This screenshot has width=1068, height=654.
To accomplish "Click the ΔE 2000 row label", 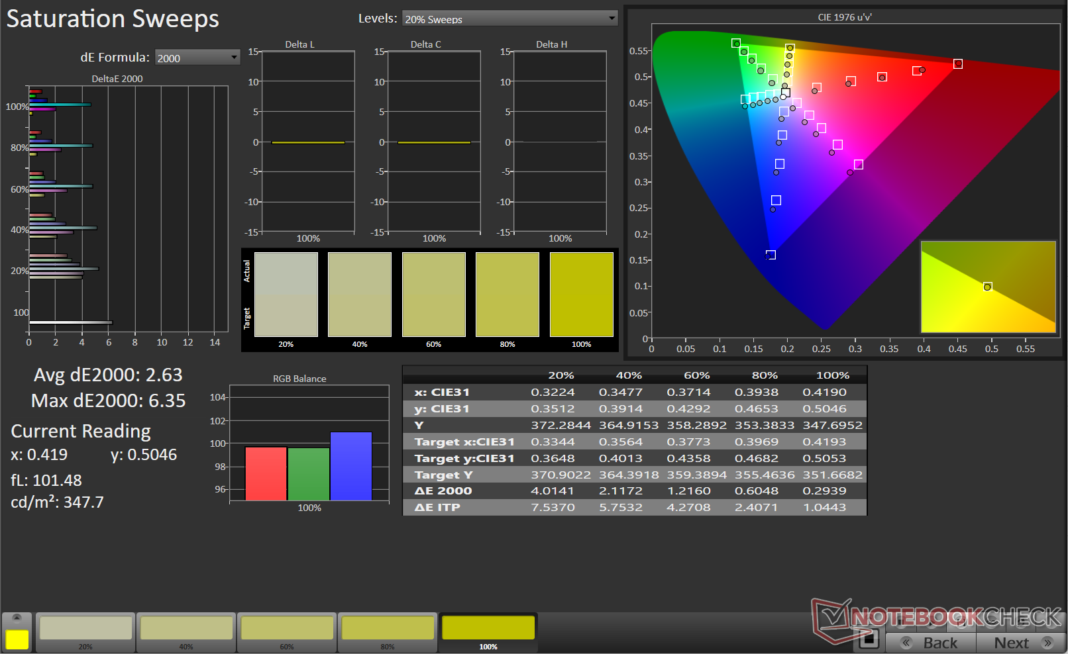I will (x=443, y=491).
